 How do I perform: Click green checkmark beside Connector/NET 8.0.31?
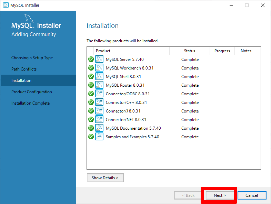pos(91,119)
